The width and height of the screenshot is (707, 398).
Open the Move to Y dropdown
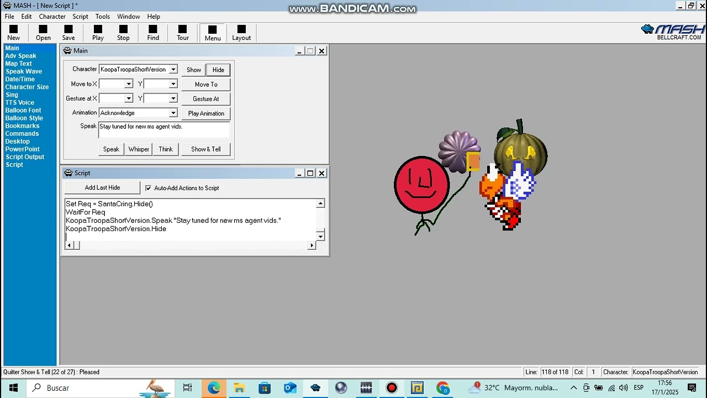[173, 84]
